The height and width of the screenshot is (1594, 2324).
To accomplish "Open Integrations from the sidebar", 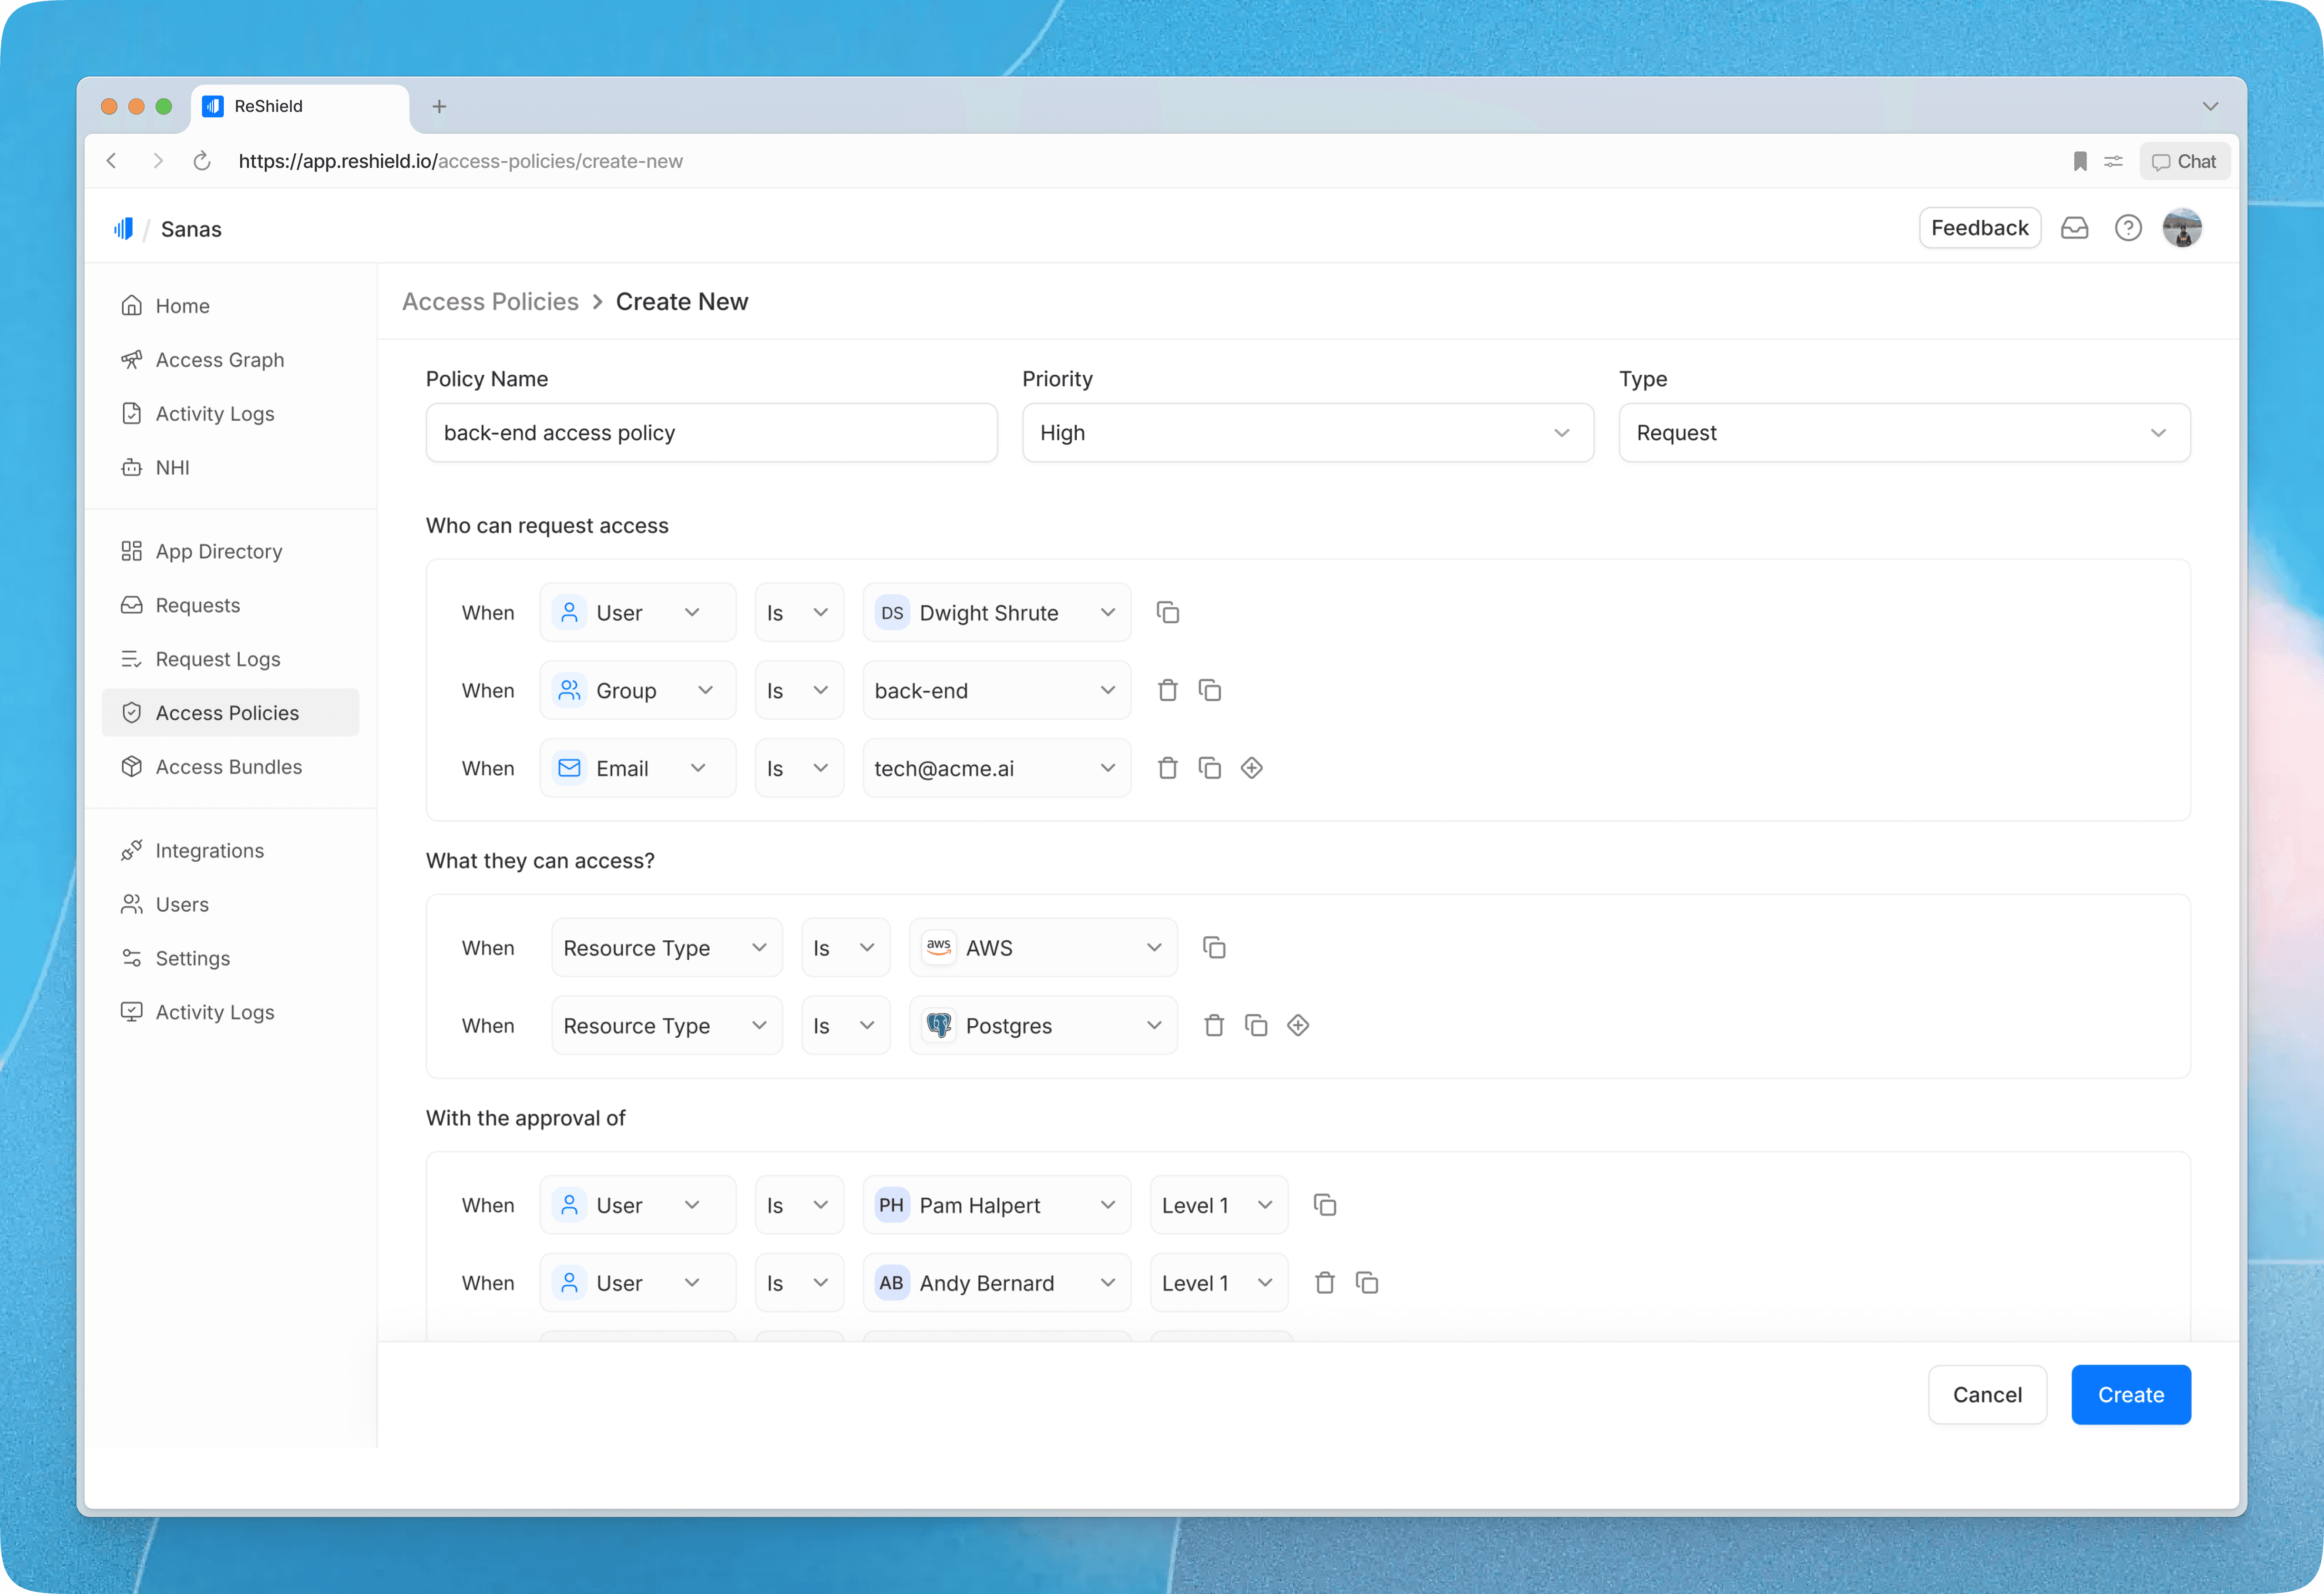I will pos(209,850).
